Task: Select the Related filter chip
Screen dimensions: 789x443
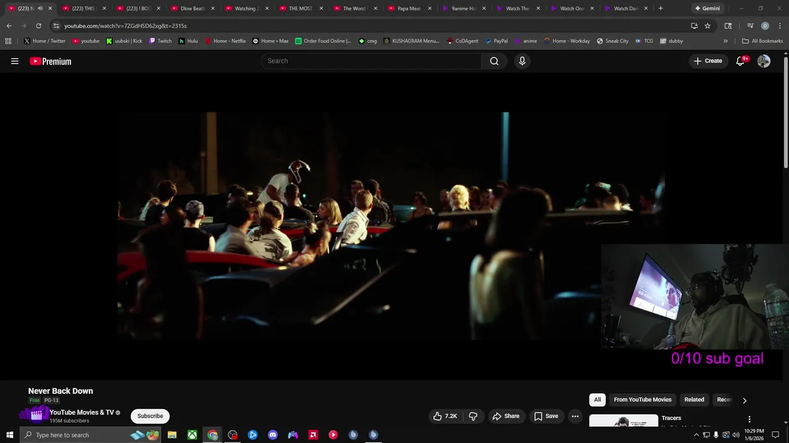Action: tap(694, 399)
